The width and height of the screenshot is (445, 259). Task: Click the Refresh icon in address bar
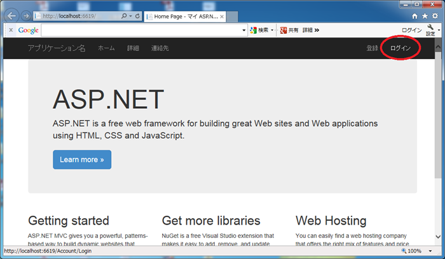tap(138, 16)
